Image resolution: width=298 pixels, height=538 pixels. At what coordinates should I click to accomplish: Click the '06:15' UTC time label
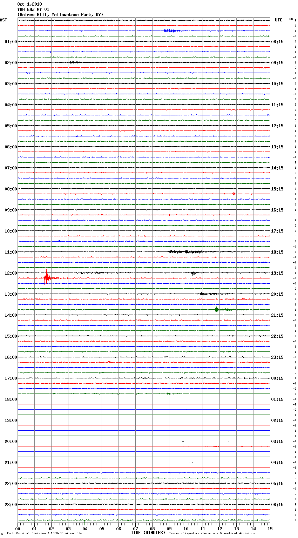pos(277,505)
